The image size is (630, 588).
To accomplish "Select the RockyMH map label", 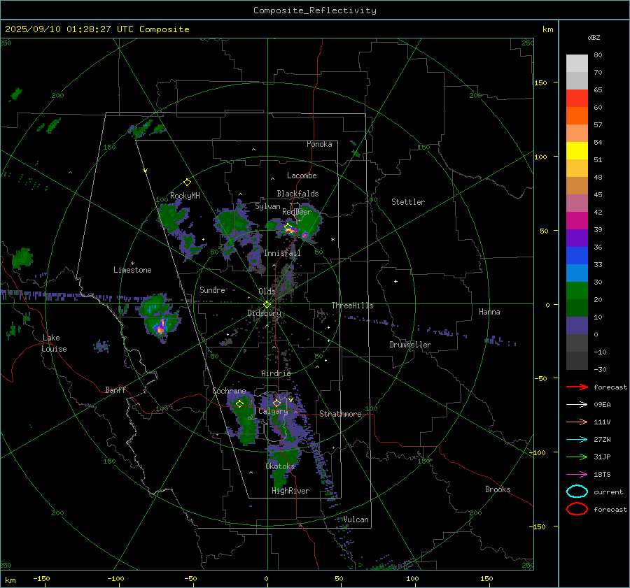I will tap(185, 196).
